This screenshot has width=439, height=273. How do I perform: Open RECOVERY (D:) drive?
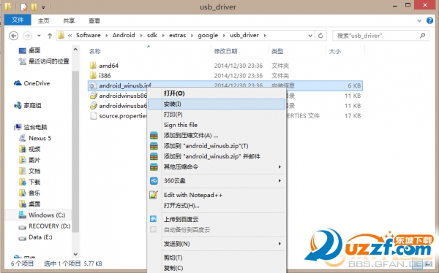44,226
